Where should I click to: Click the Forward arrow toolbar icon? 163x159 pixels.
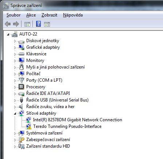16,24
